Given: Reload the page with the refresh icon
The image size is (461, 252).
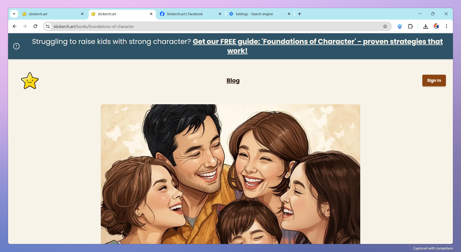Looking at the screenshot, I should 35,26.
